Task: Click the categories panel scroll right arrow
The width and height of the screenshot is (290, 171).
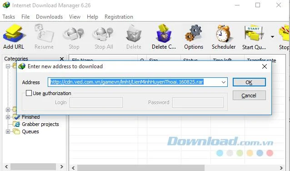Action: 62,167
